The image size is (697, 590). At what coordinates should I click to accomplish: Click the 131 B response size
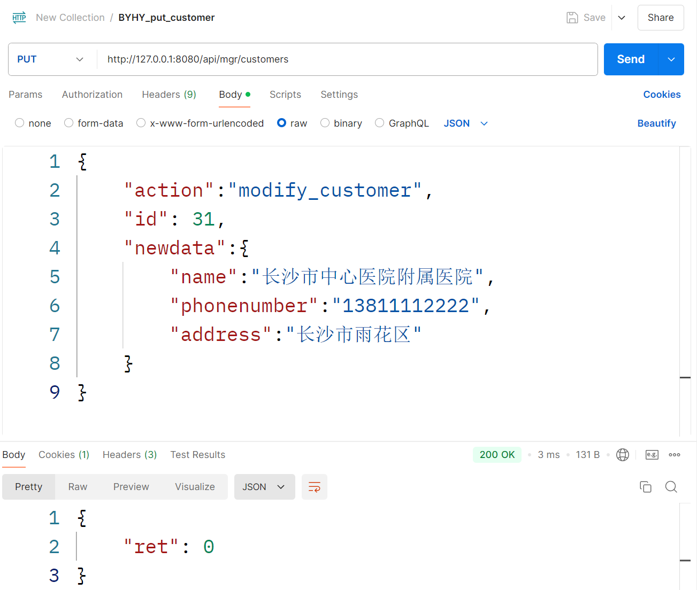pyautogui.click(x=587, y=455)
